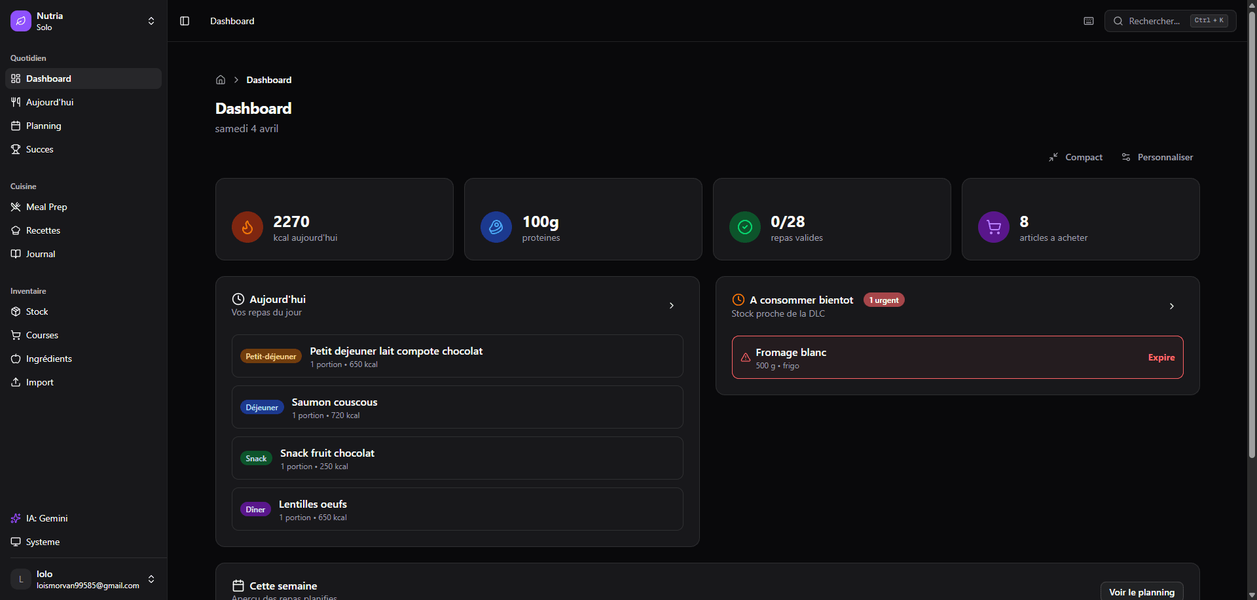Open Systeme in the sidebar
The width and height of the screenshot is (1257, 600).
[43, 542]
